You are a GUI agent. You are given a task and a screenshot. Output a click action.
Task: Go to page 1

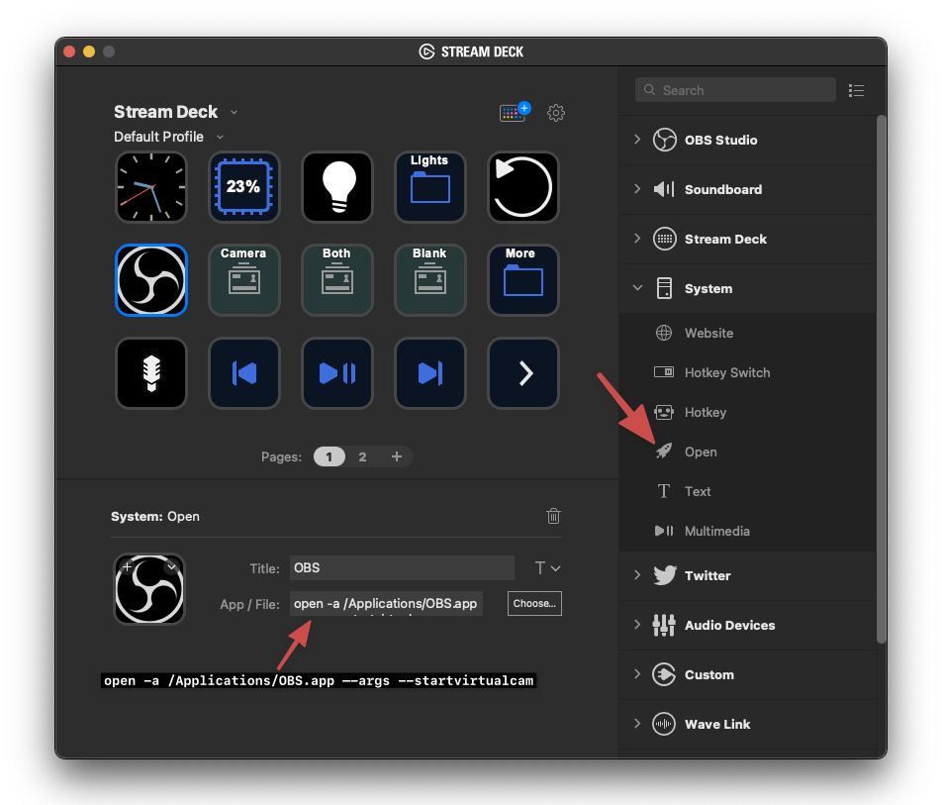(x=330, y=456)
